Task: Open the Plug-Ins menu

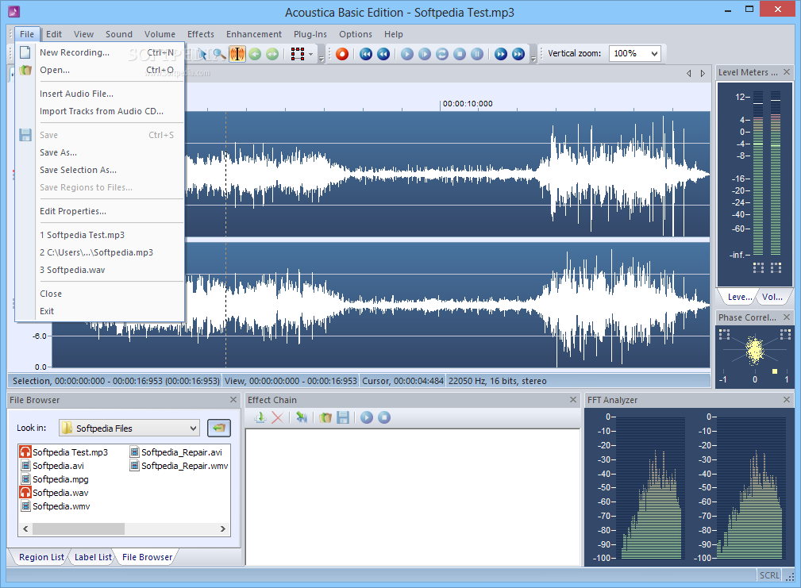Action: point(310,34)
